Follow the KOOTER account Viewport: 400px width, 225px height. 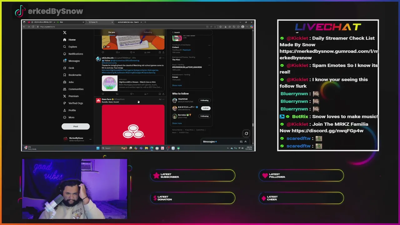click(206, 108)
